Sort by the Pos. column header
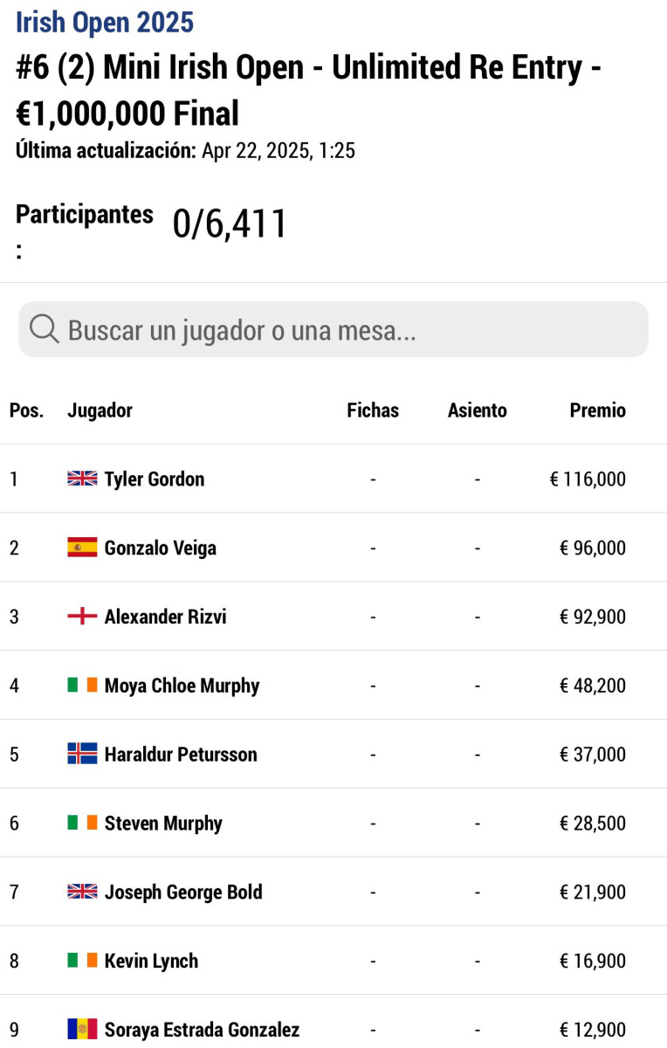The height and width of the screenshot is (1048, 667). 26,410
